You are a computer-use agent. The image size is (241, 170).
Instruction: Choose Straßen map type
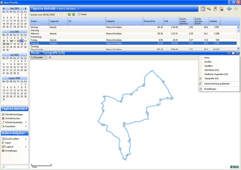coord(208,62)
